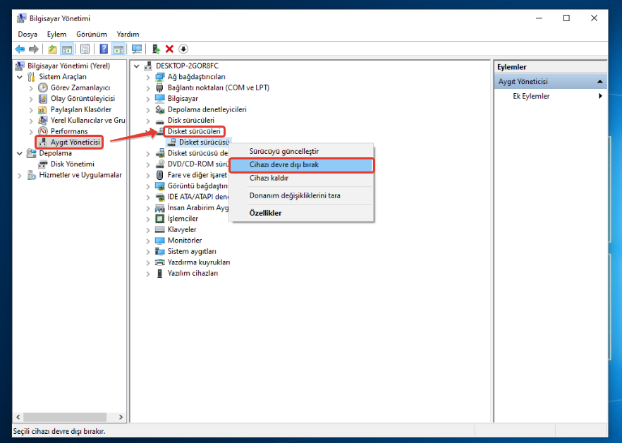
Task: Click the update driver green arrow icon
Action: coord(156,49)
